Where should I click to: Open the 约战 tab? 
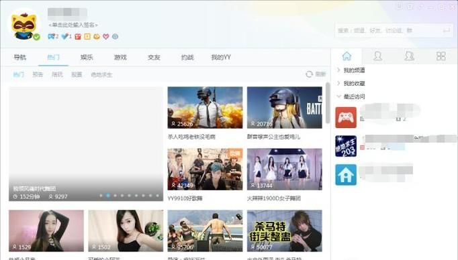coord(187,58)
